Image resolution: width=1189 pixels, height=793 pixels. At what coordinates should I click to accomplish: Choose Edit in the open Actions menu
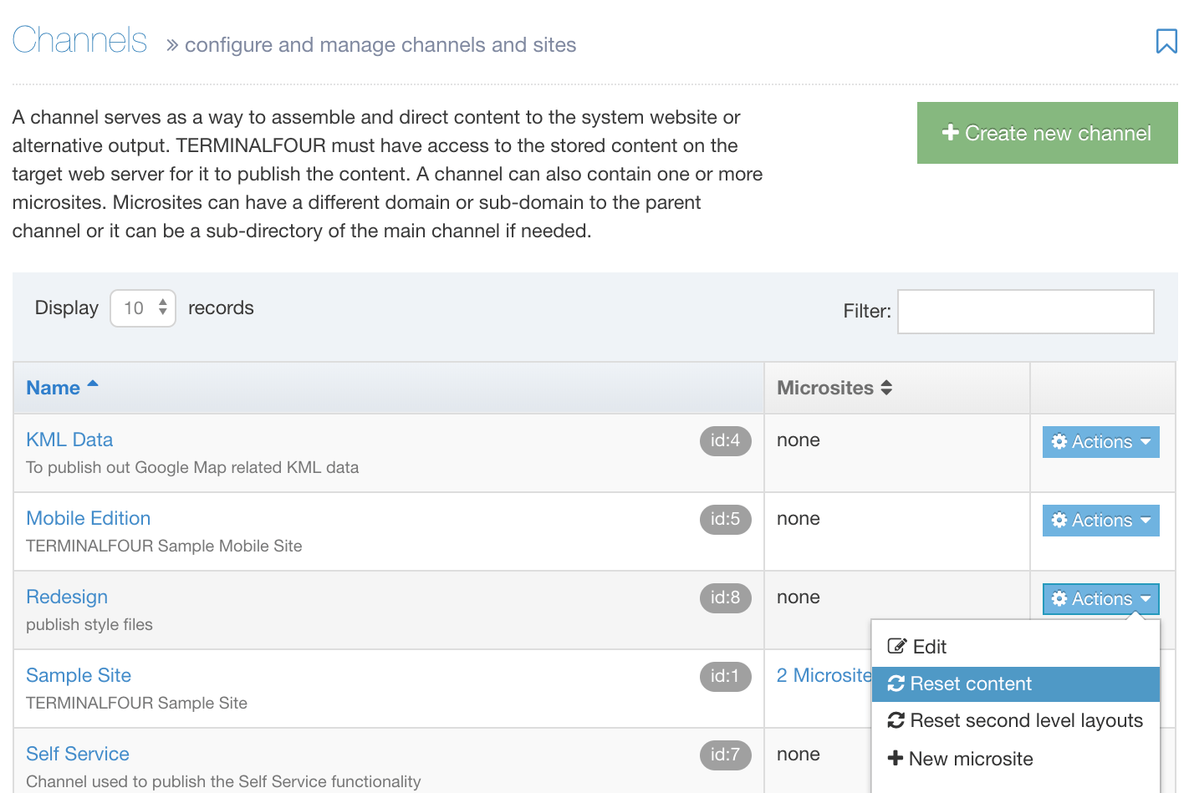pos(928,645)
